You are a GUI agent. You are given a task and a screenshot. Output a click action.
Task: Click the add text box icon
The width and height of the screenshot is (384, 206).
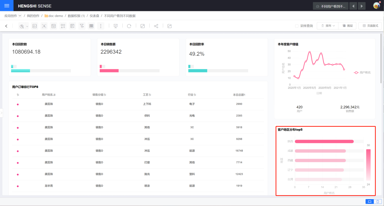(44, 26)
